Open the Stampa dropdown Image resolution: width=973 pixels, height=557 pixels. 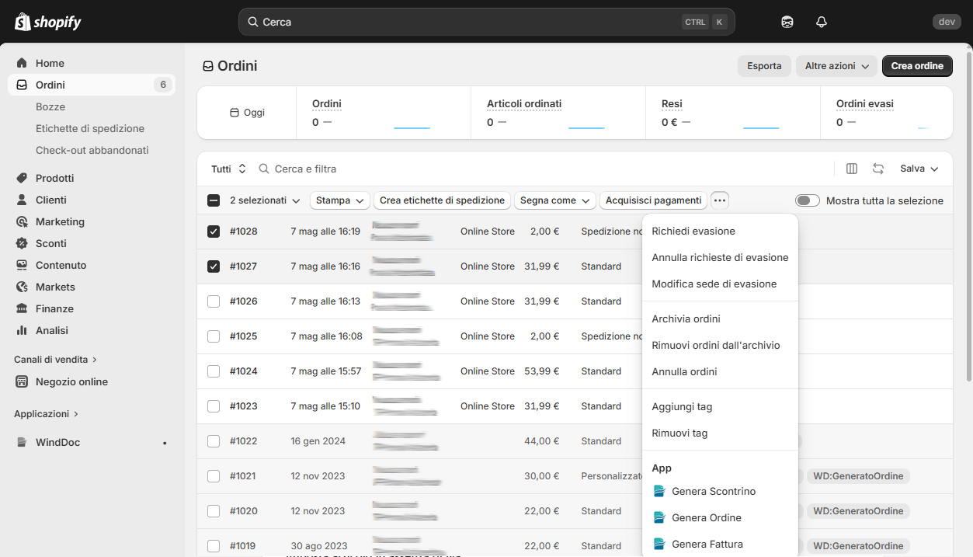(340, 200)
